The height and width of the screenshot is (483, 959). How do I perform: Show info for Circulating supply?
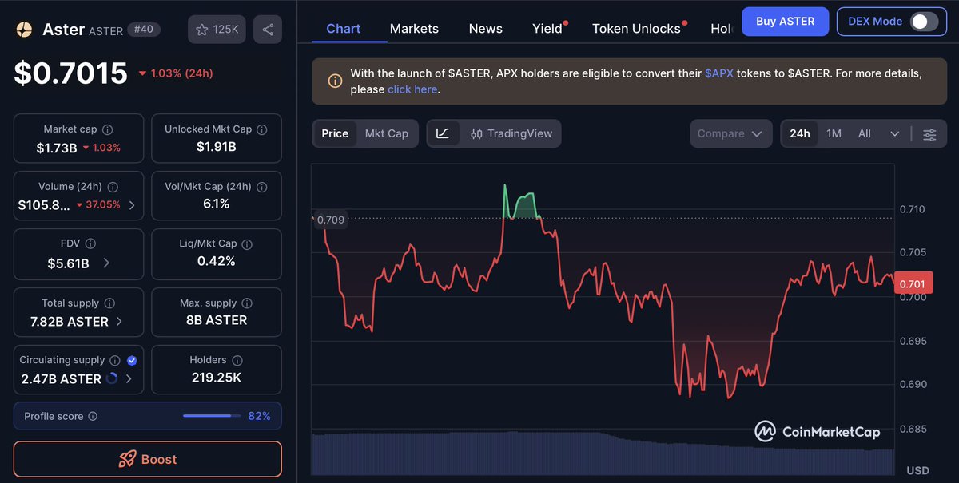click(x=114, y=361)
